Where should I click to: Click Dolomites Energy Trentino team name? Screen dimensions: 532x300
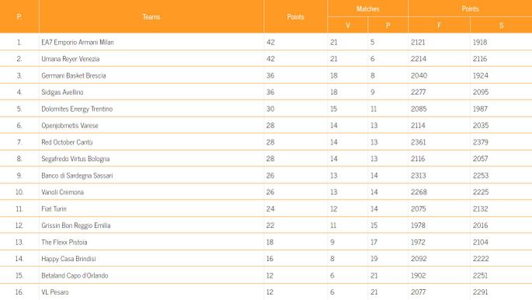click(77, 109)
